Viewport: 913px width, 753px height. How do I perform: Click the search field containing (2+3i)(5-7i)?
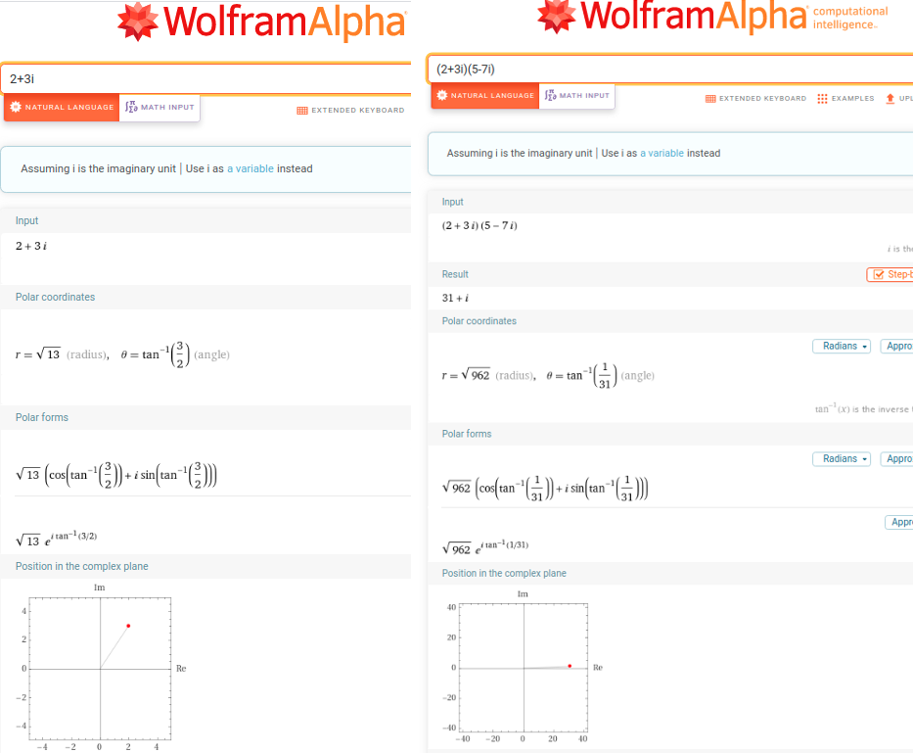pos(665,70)
